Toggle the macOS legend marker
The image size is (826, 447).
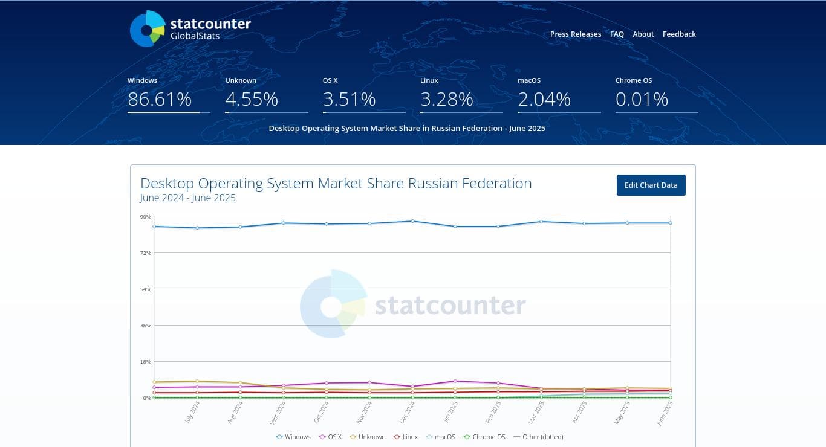[x=441, y=437]
